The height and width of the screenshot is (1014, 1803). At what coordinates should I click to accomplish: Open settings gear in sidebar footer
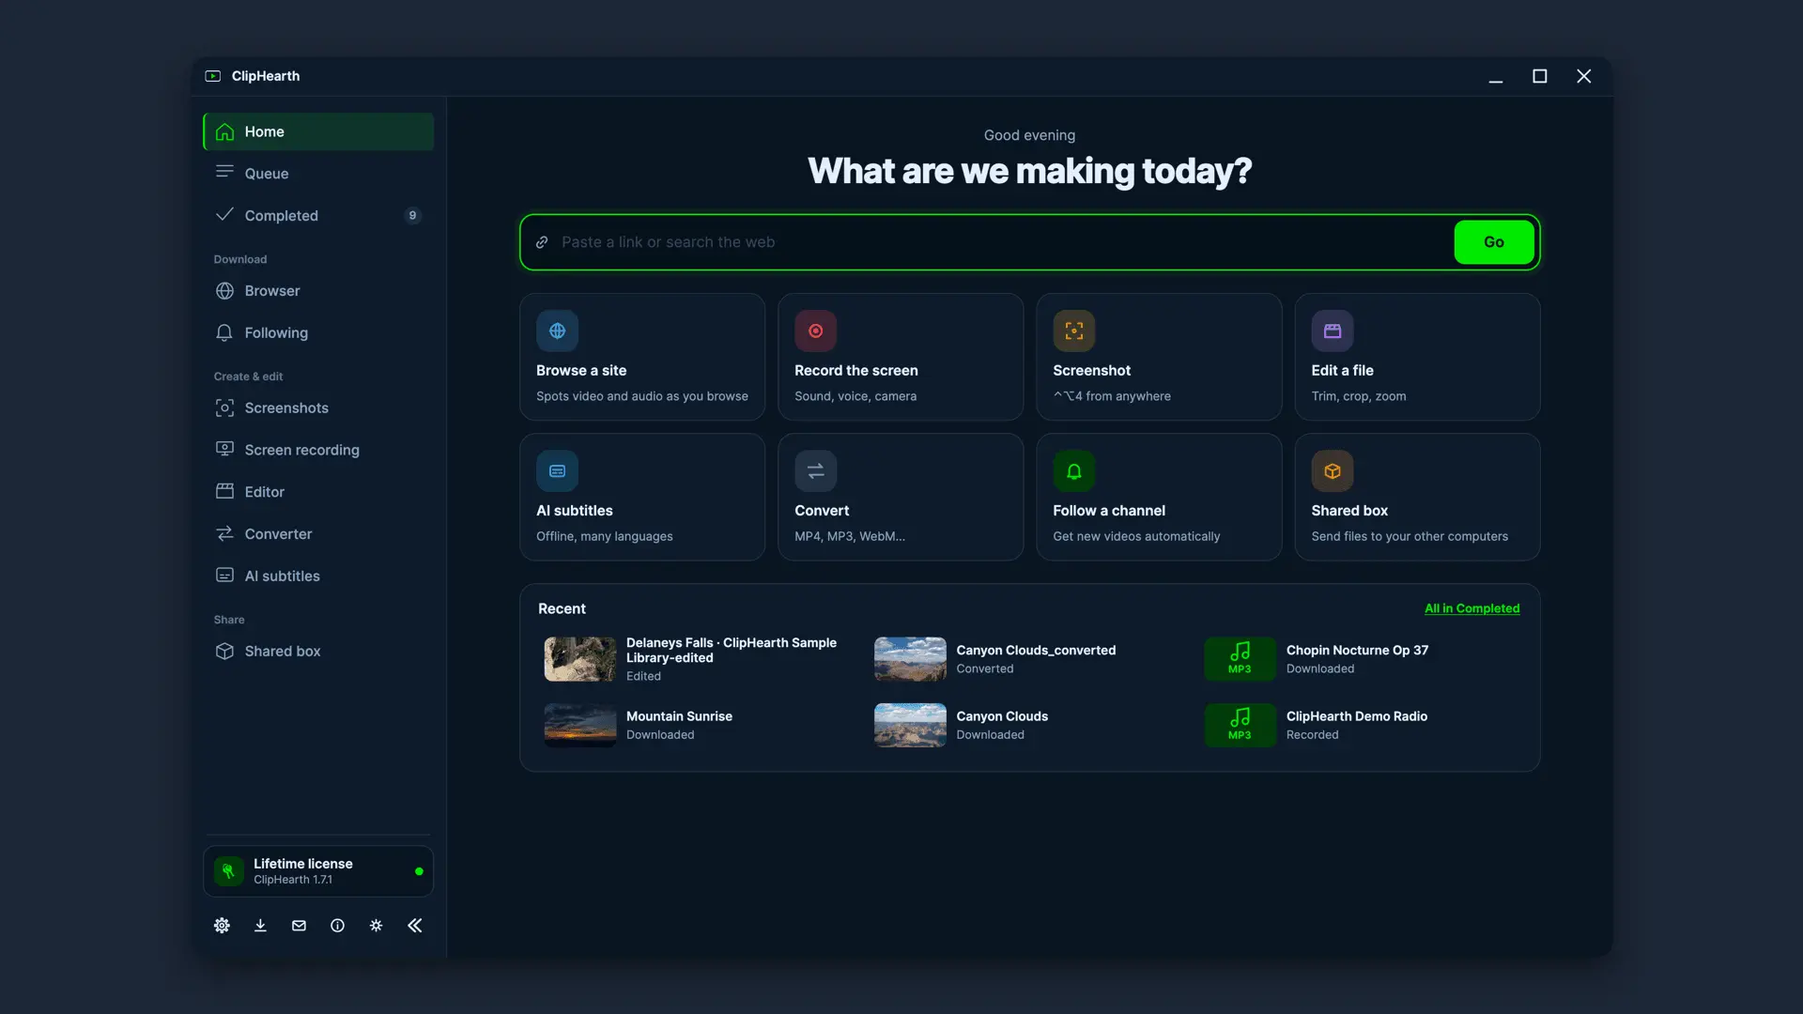tap(222, 926)
